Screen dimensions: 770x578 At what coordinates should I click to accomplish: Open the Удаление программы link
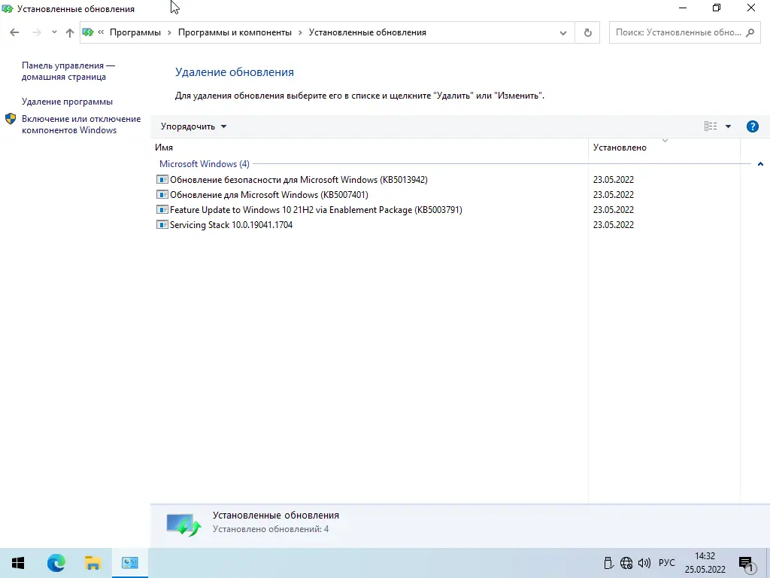click(67, 102)
